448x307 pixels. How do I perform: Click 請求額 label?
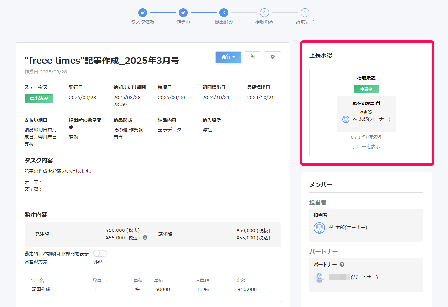[x=165, y=234]
